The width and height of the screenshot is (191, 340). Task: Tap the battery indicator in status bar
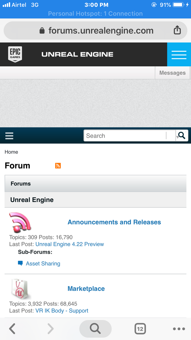point(179,5)
